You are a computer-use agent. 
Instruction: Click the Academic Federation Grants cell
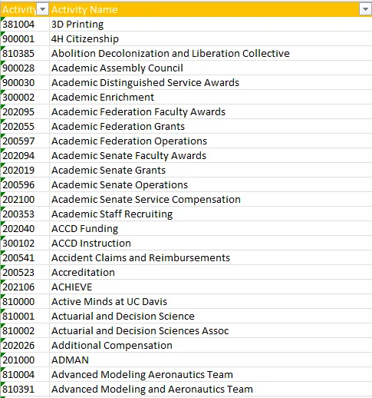pyautogui.click(x=211, y=127)
